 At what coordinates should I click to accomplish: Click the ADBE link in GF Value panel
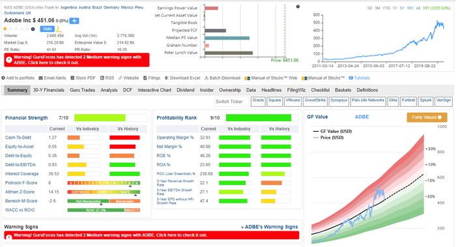(x=362, y=117)
